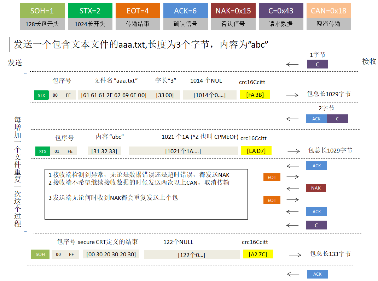Click note line 2 about sending CAN
Image resolution: width=378 pixels, height=281 pixels.
[x=139, y=183]
